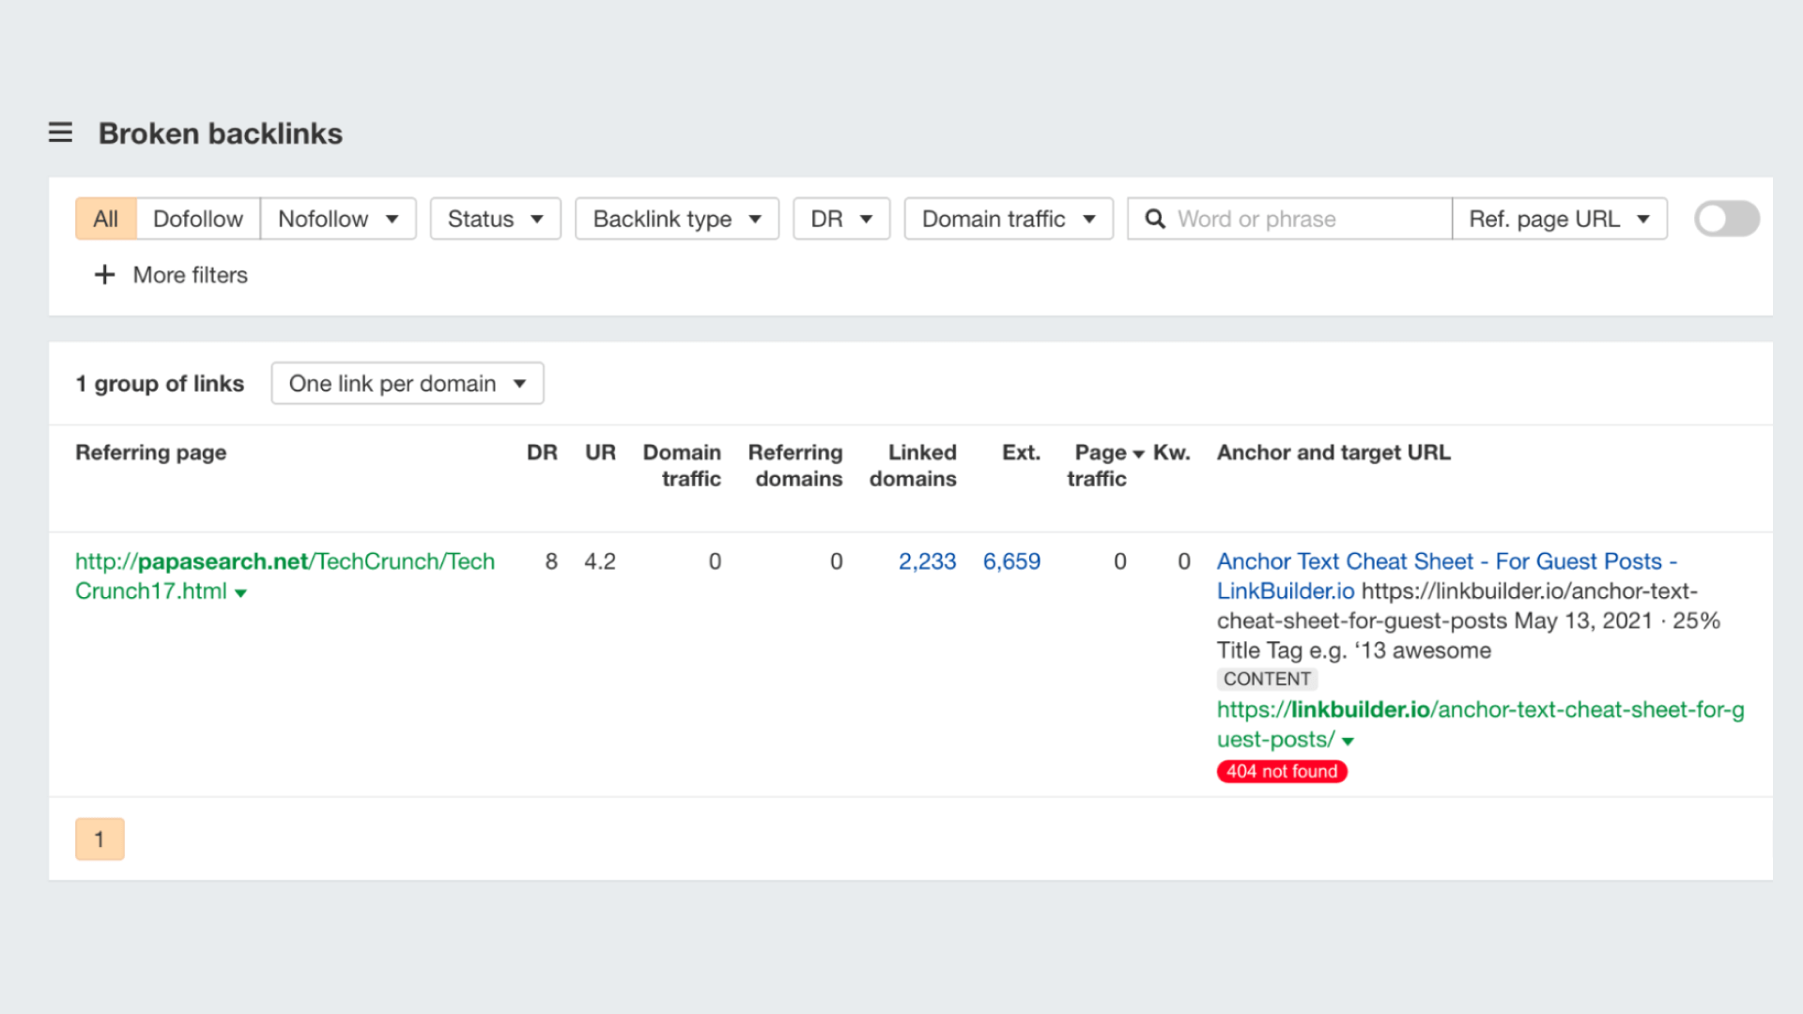Open the hamburger navigation menu
The width and height of the screenshot is (1803, 1014).
coord(60,133)
